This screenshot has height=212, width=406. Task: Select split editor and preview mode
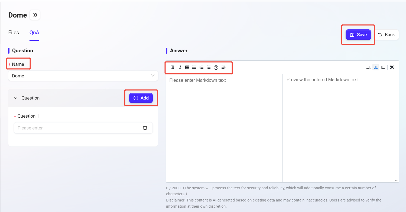(x=375, y=67)
